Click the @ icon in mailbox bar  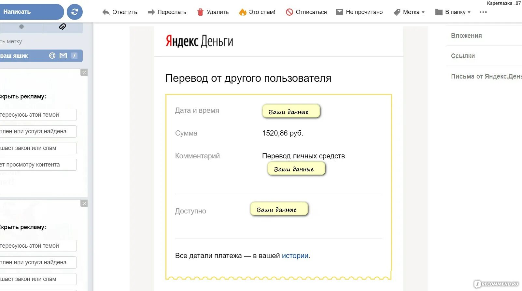click(52, 56)
